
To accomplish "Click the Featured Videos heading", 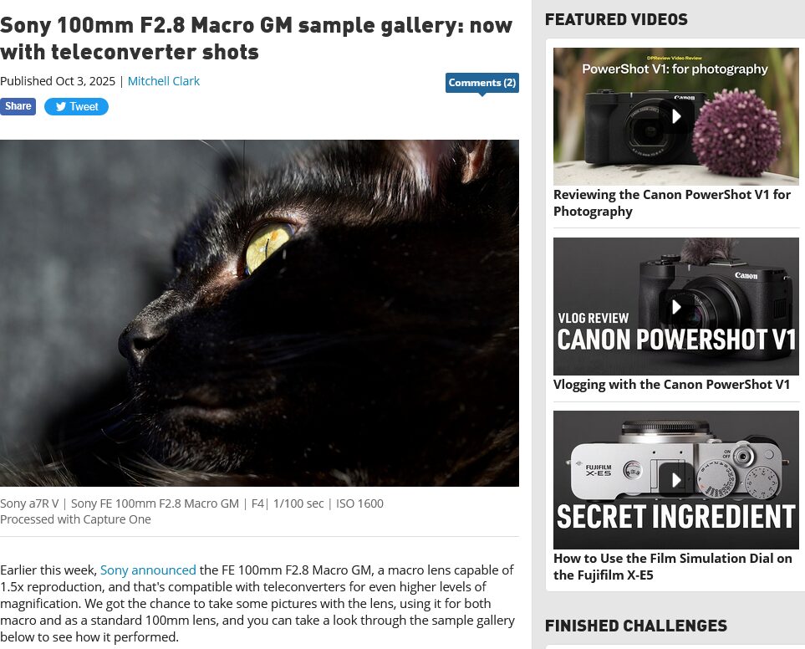I will coord(616,19).
